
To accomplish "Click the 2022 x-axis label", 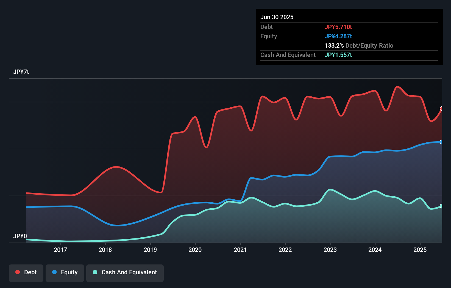I will click(x=285, y=250).
